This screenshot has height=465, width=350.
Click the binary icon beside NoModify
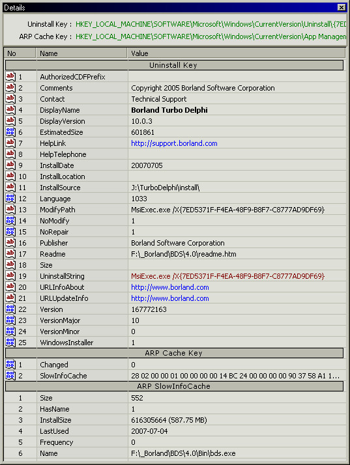[x=10, y=220]
